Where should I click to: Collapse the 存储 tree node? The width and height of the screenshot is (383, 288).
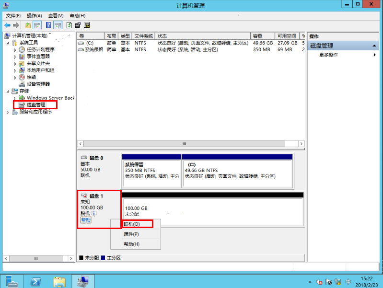coord(8,91)
